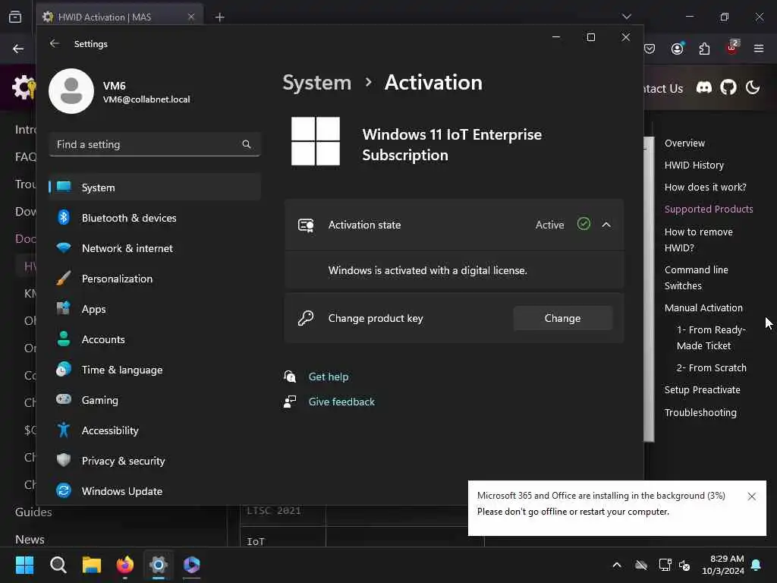
Task: Open the notification bell in the taskbar
Action: click(x=757, y=565)
